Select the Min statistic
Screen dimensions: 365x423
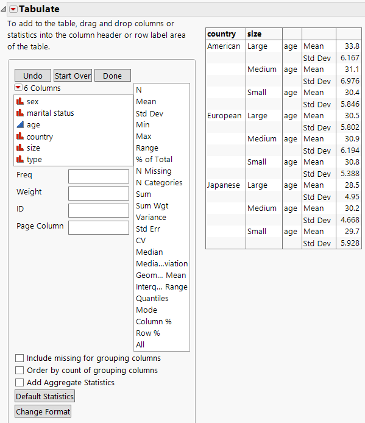tap(143, 124)
